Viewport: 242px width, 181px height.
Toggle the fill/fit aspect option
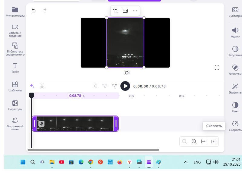[x=125, y=11]
